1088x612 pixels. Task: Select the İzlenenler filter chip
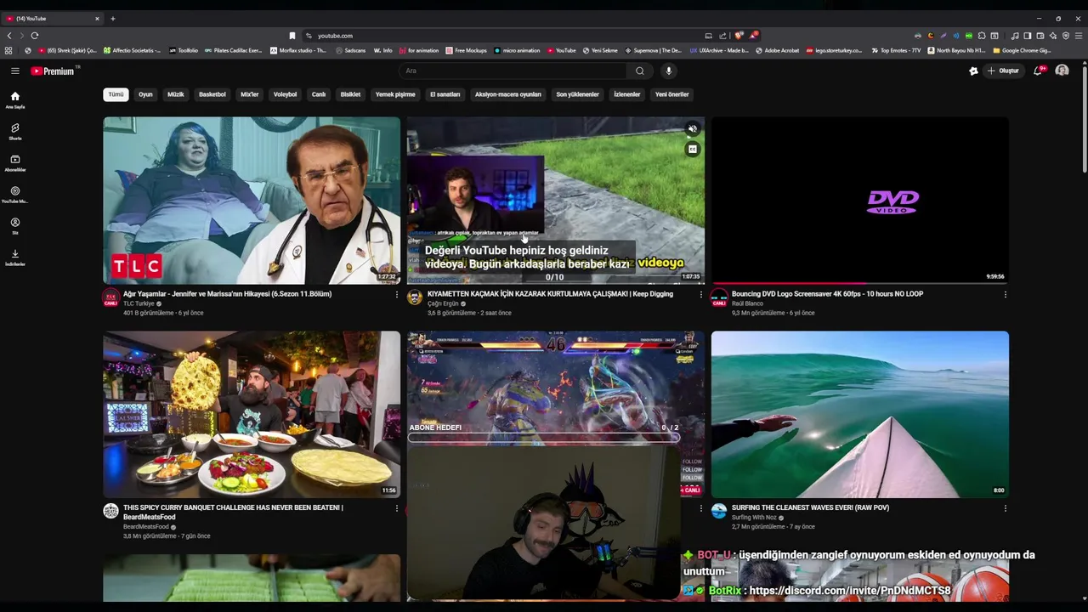[627, 94]
